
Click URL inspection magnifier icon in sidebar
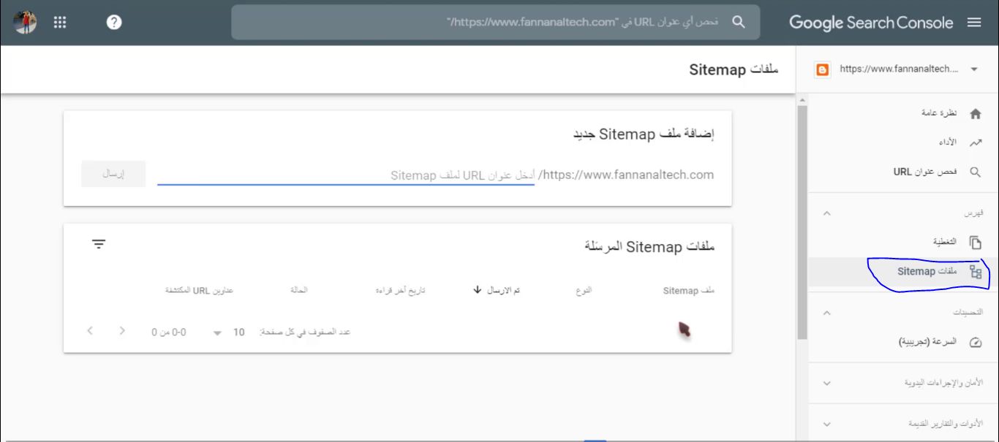coord(975,172)
